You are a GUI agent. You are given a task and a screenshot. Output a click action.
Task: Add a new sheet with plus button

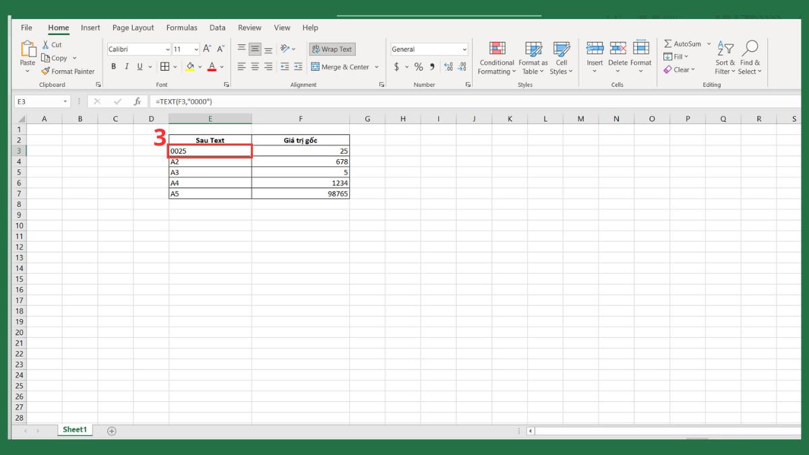tap(112, 431)
